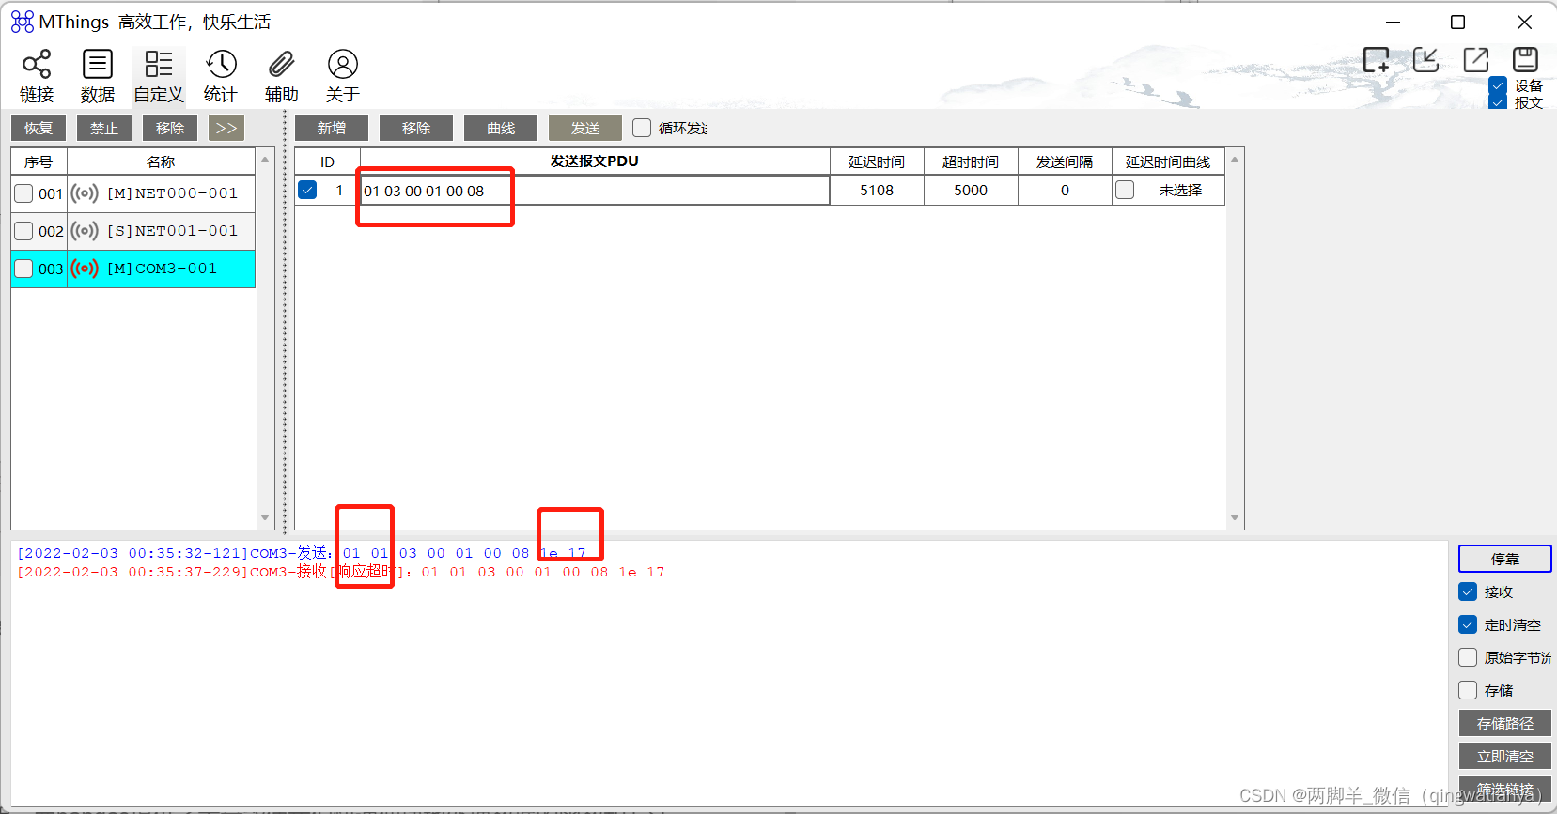This screenshot has height=814, width=1557.
Task: Click the import arrow icon at top right
Action: pos(1426,60)
